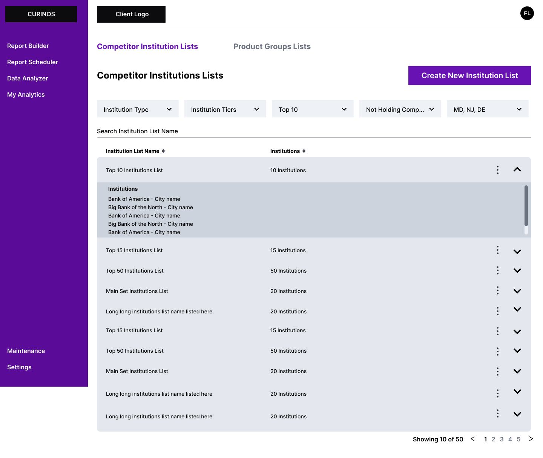The image size is (543, 458).
Task: Switch to Competitor Institution Lists tab
Action: click(x=147, y=46)
